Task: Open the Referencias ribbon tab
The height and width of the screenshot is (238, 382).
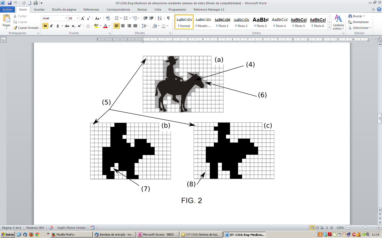Action: (91, 10)
